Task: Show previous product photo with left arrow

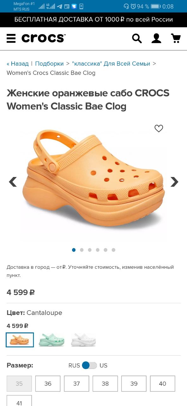Action: [13, 182]
